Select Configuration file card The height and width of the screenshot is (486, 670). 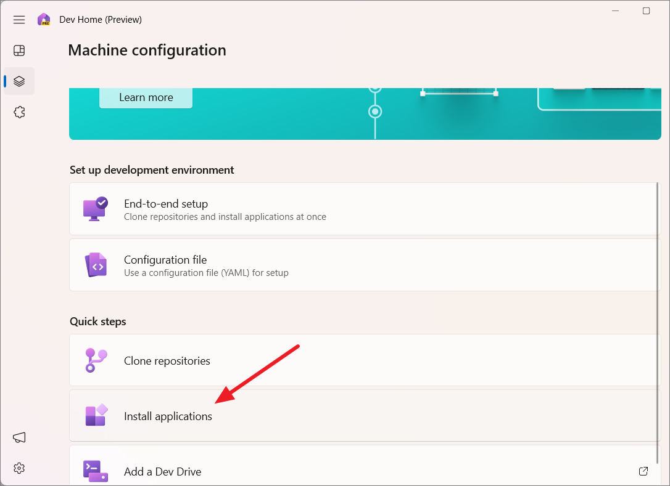tap(365, 265)
